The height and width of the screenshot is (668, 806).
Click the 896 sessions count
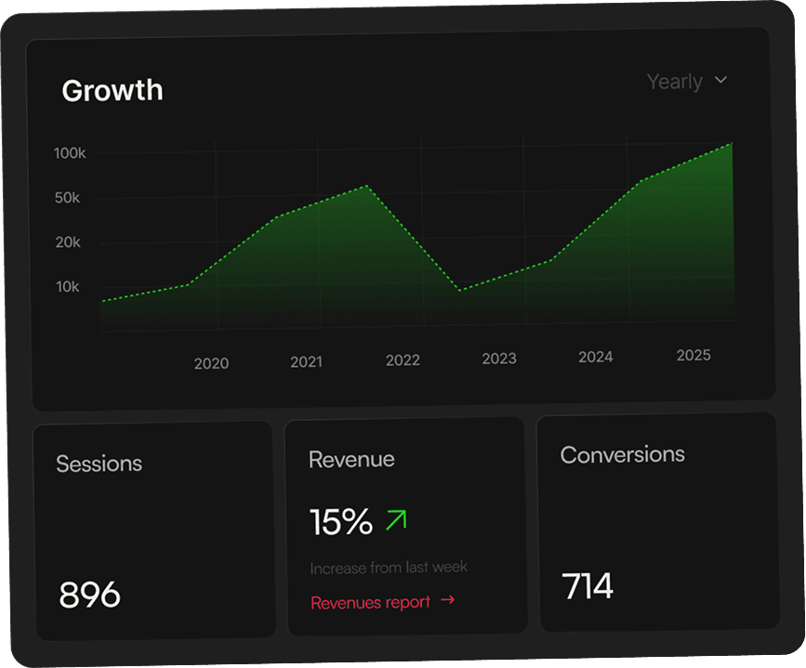click(x=90, y=595)
